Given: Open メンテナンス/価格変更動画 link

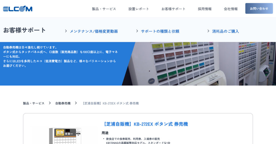Looking at the screenshot, I should tap(94, 31).
